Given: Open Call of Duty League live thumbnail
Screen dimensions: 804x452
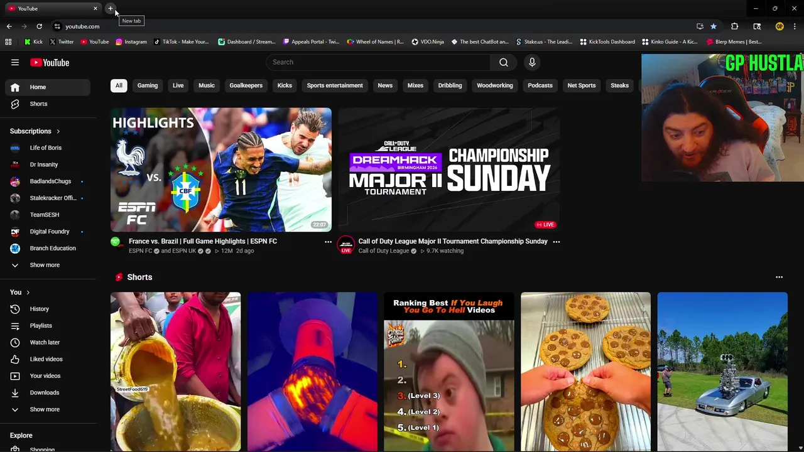Looking at the screenshot, I should point(449,170).
